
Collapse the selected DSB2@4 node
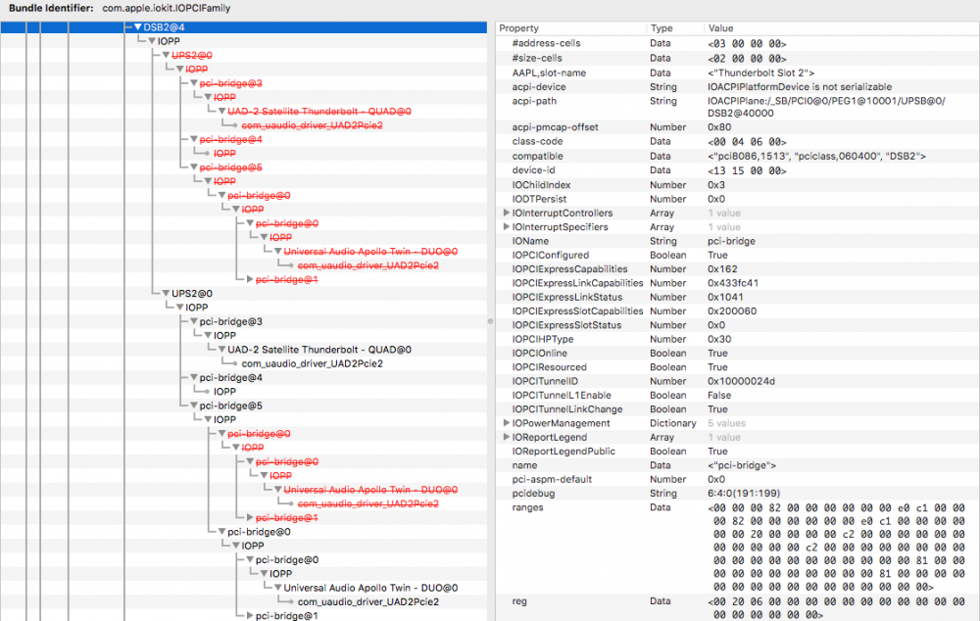138,27
